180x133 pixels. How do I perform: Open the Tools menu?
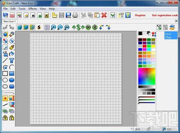click(x=22, y=9)
